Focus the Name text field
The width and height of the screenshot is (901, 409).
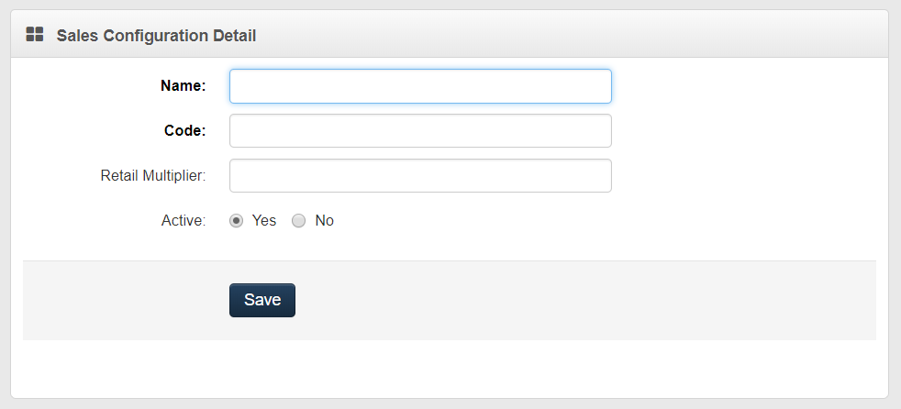tap(420, 86)
